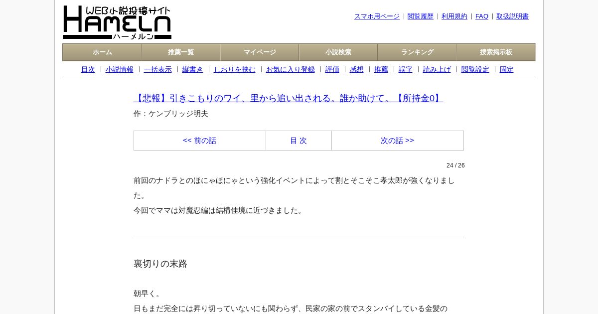Go to previous chapter << 前の話
The height and width of the screenshot is (314, 598).
coord(199,141)
